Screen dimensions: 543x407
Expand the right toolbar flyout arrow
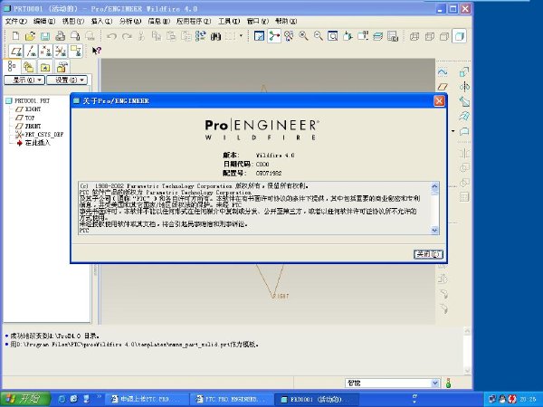click(x=453, y=131)
